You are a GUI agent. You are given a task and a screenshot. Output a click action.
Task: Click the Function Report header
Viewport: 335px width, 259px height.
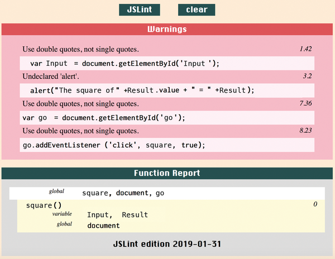tap(167, 173)
